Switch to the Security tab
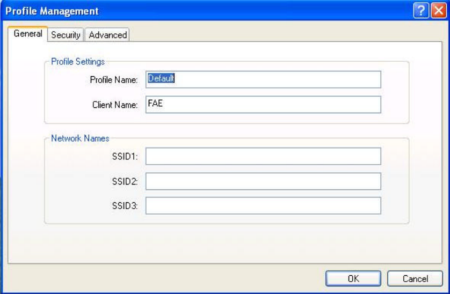 (x=66, y=35)
